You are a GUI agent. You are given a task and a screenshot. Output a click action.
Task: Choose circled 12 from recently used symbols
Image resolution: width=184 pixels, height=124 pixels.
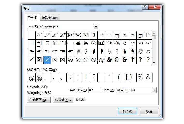[31, 78]
